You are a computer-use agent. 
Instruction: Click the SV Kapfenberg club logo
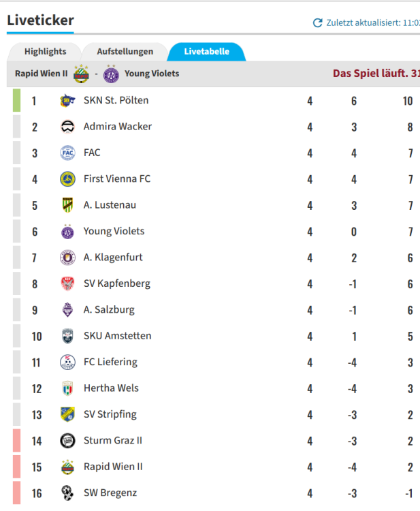pyautogui.click(x=67, y=283)
